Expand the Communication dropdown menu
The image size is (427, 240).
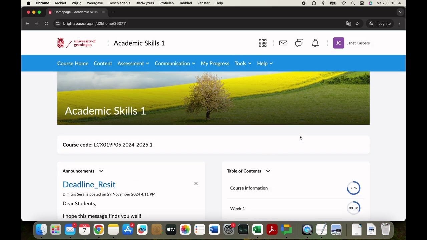click(175, 63)
